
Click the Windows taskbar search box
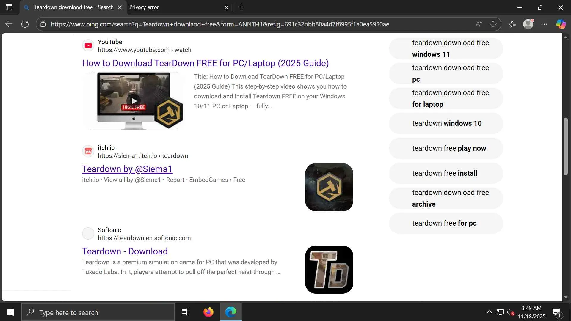98,312
